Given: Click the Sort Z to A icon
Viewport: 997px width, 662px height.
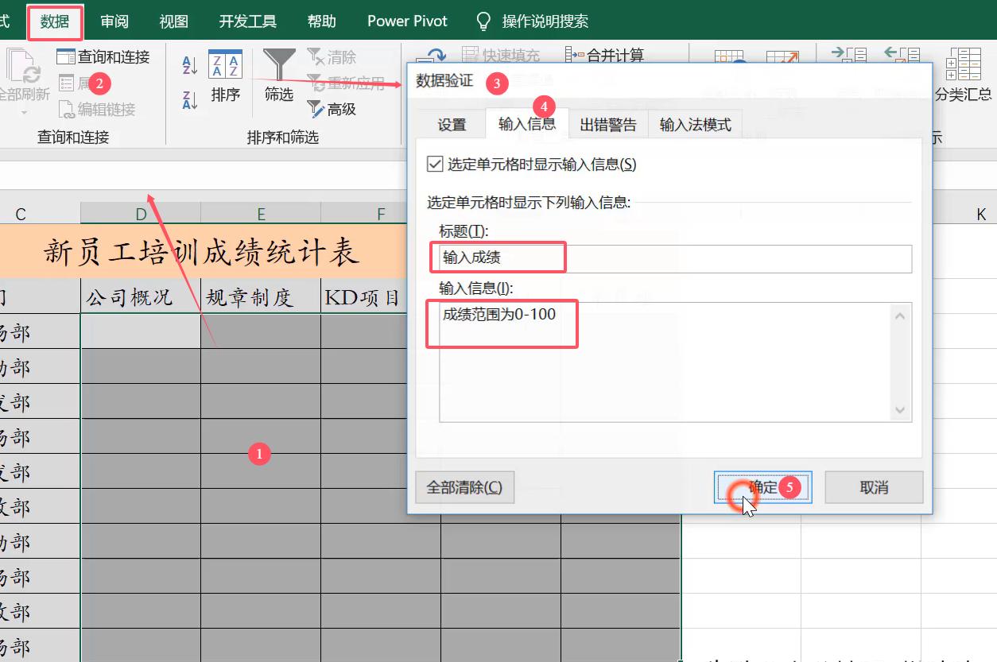Looking at the screenshot, I should tap(190, 100).
